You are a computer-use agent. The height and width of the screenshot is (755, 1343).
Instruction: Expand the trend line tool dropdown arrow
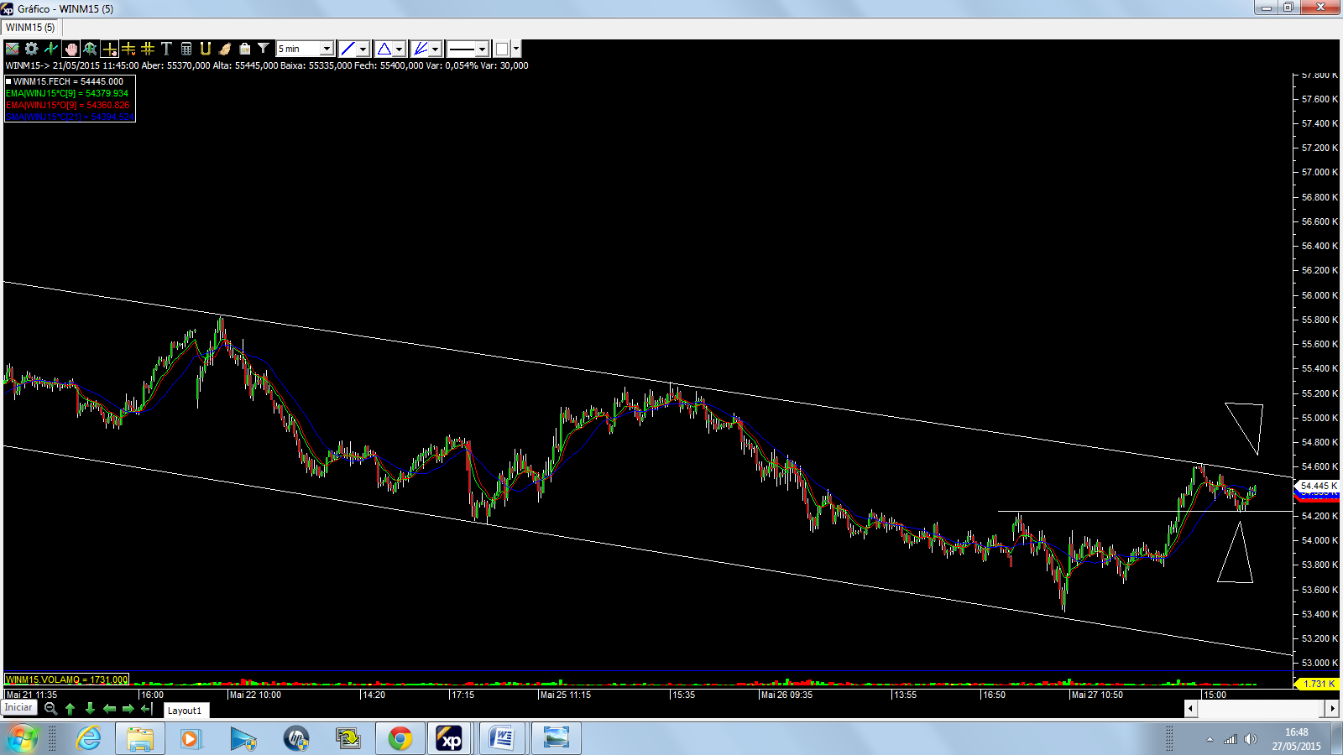(x=363, y=49)
